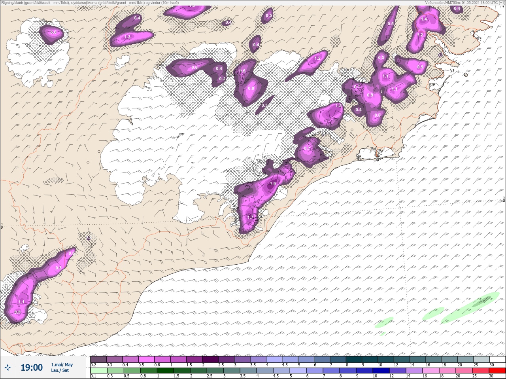
Task: Select red rain legend swatch above 30
Action: 497,371
